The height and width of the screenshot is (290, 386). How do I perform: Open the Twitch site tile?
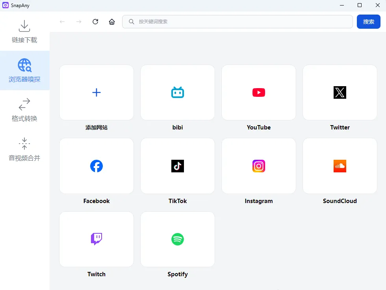point(96,239)
